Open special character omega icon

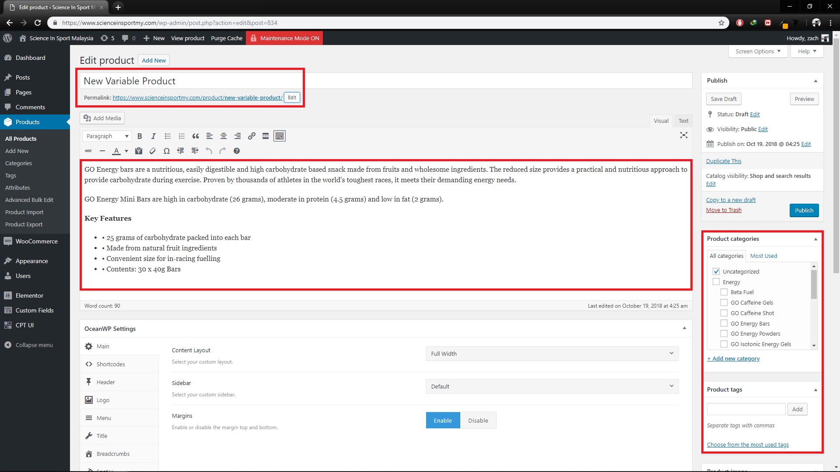(167, 151)
